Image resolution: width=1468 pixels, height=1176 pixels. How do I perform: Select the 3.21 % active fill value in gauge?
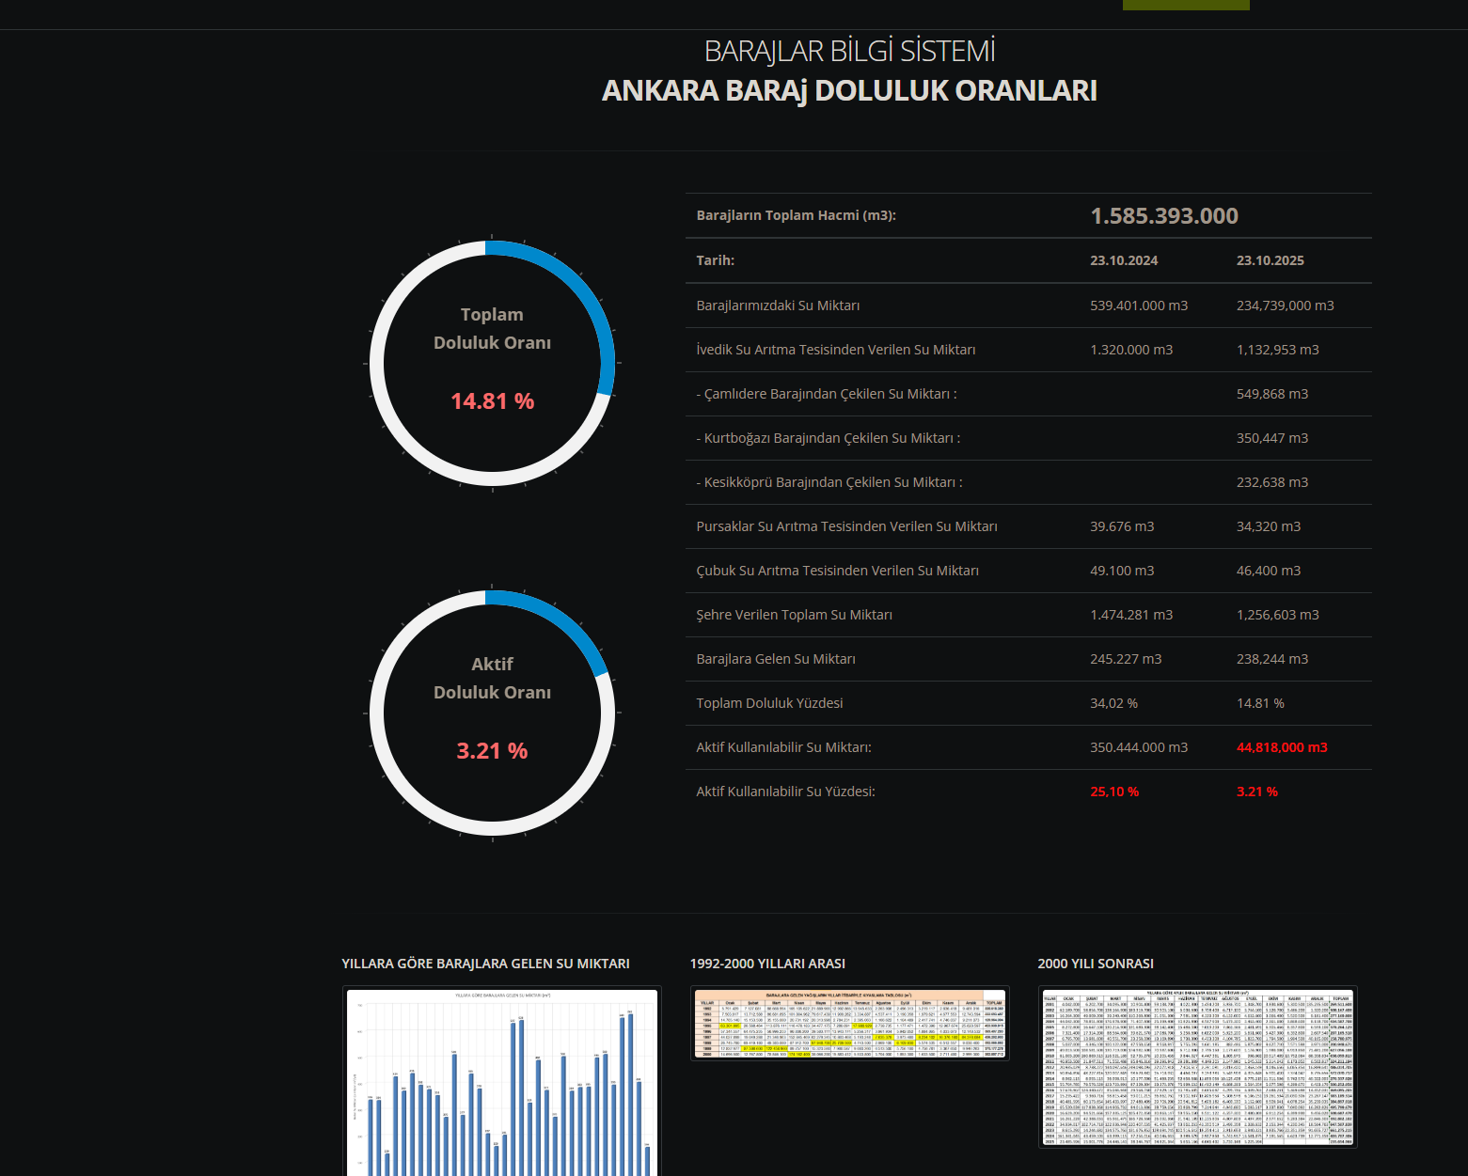[492, 751]
